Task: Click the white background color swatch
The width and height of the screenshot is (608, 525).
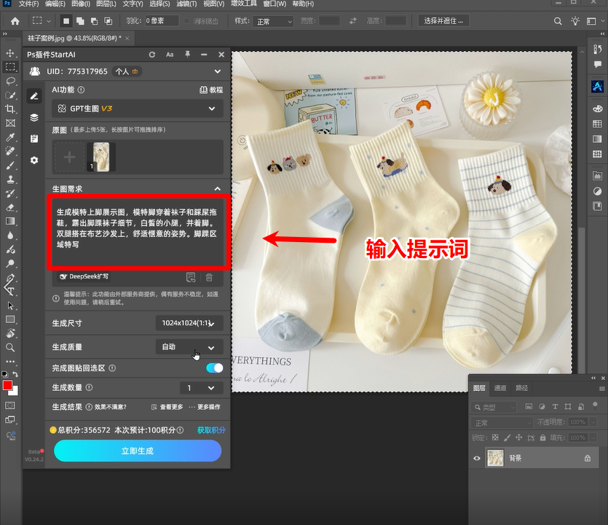Action: coord(15,392)
